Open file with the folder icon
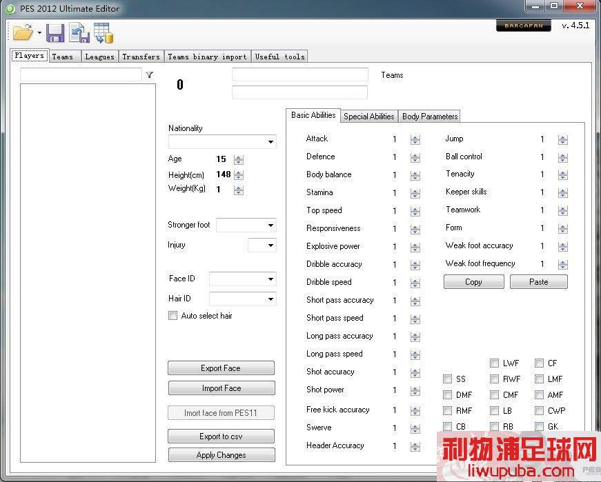601x482 pixels. [x=23, y=32]
